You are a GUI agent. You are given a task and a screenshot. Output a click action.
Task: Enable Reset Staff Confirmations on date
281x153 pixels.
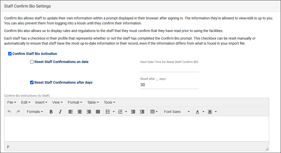32,62
